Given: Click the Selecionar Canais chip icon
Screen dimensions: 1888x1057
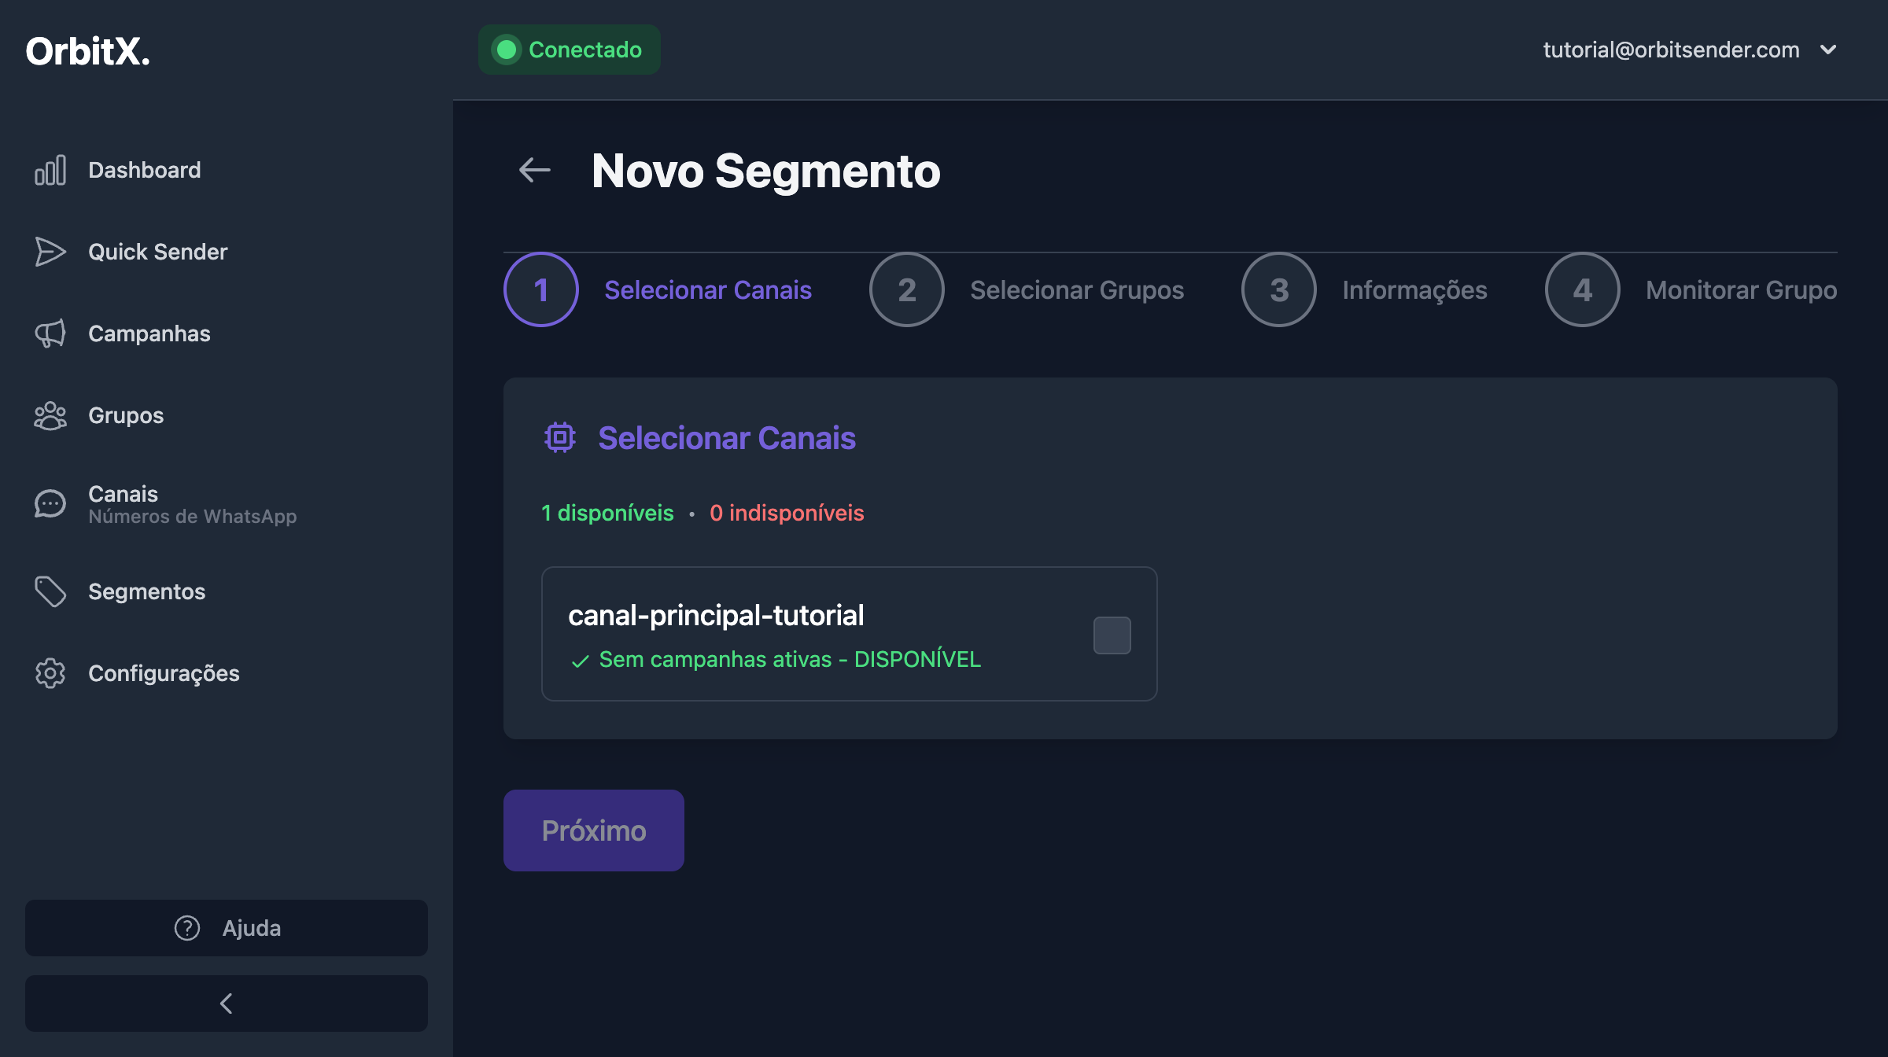Looking at the screenshot, I should coord(559,438).
